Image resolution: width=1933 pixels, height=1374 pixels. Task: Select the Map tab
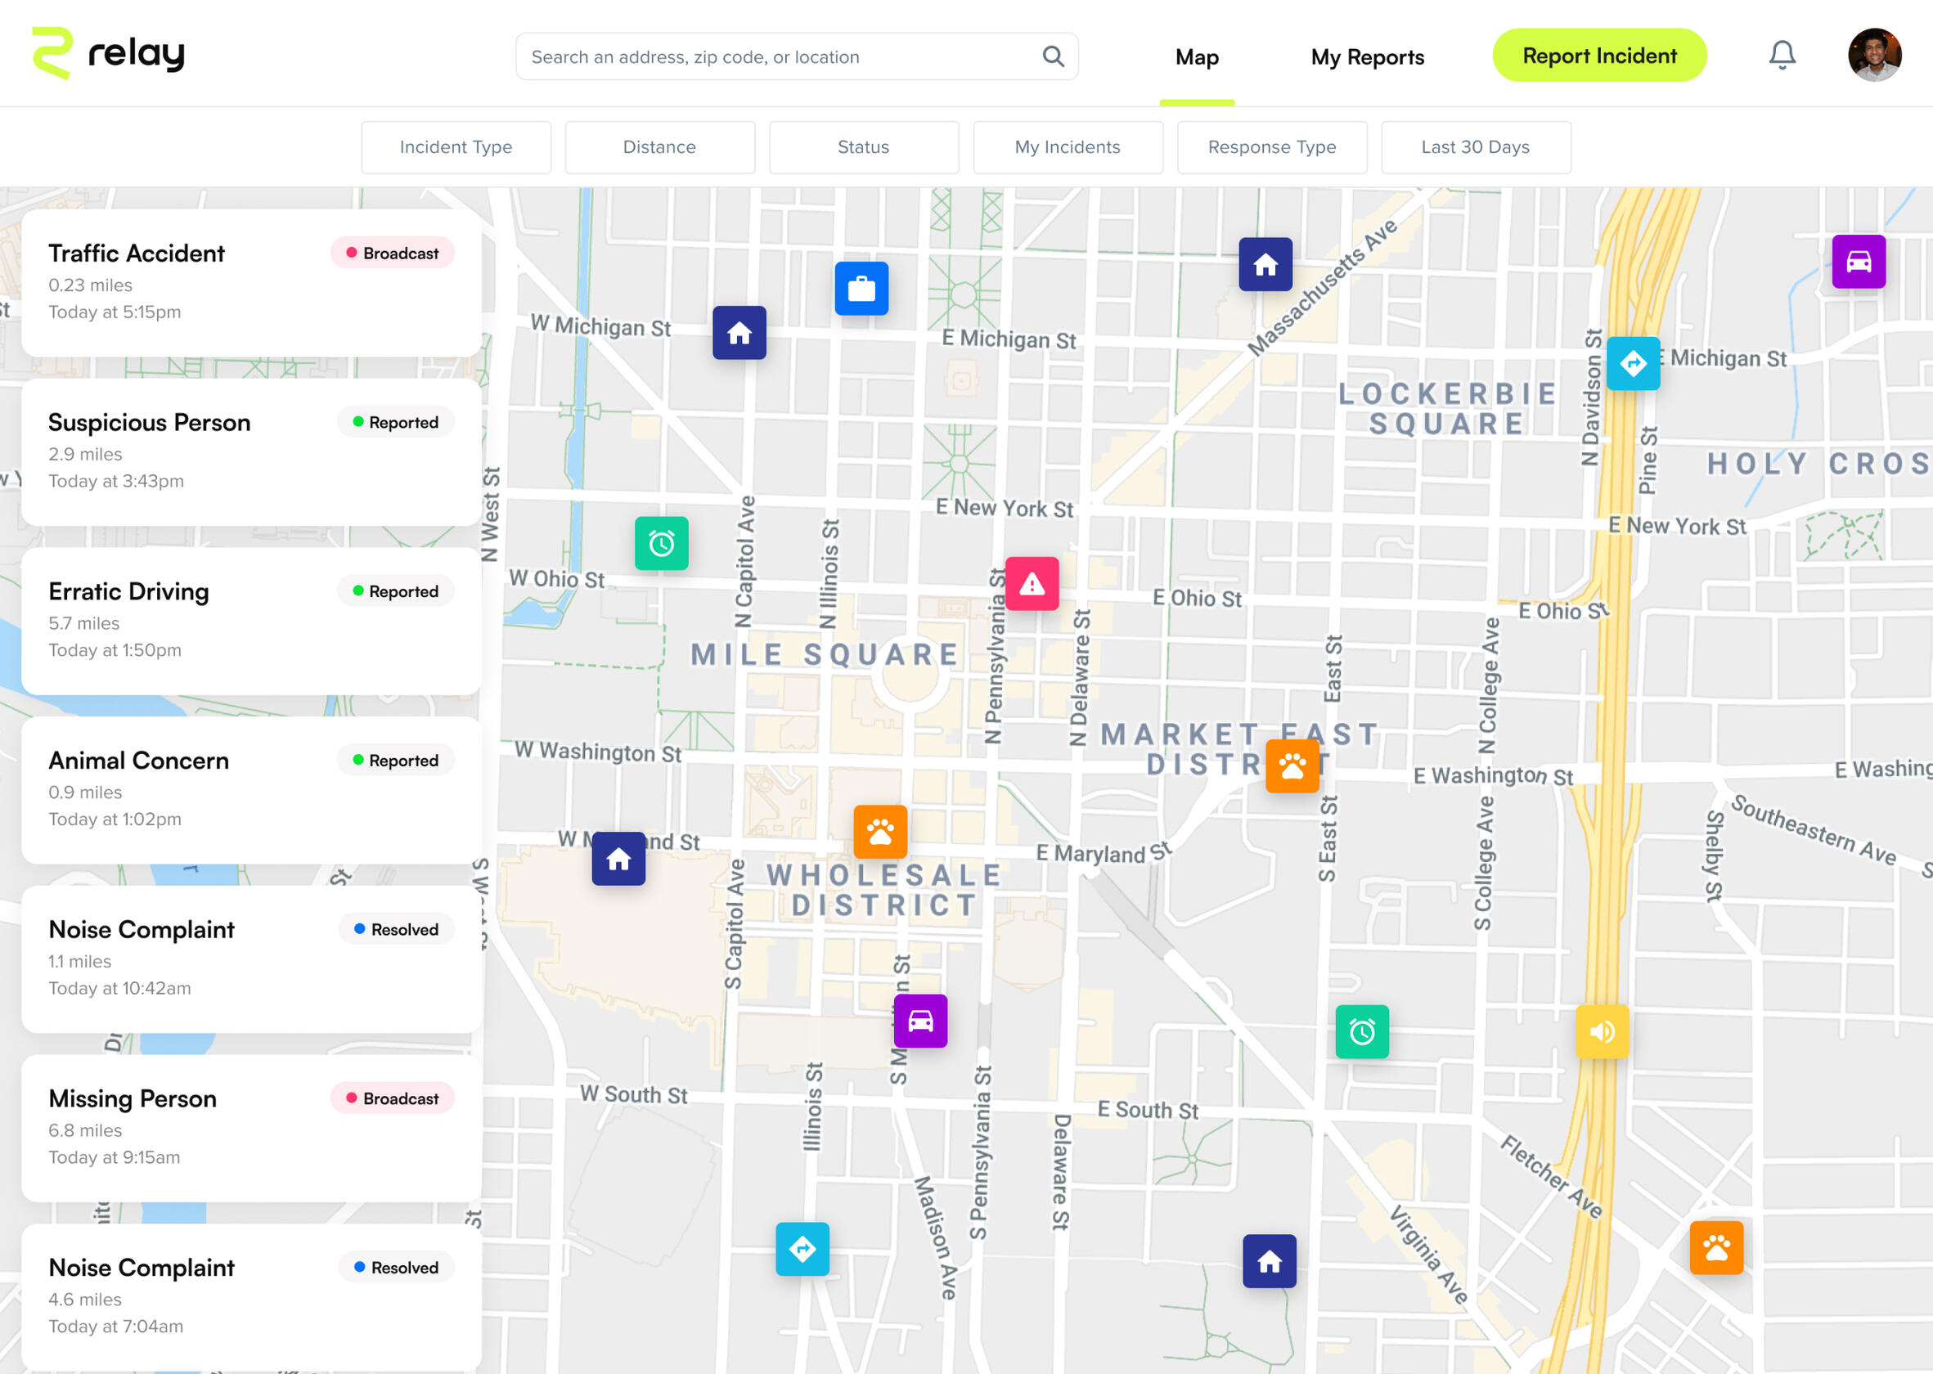(1197, 56)
